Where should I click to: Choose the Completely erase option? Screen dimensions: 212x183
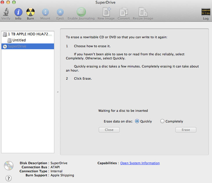162,121
